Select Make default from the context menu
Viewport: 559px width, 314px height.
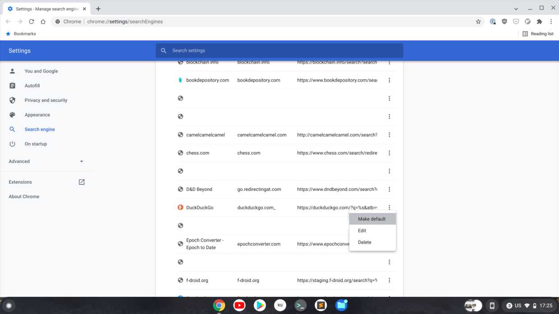coord(371,218)
